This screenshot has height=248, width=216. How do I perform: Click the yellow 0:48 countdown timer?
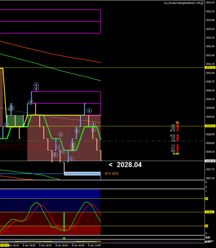point(176,154)
